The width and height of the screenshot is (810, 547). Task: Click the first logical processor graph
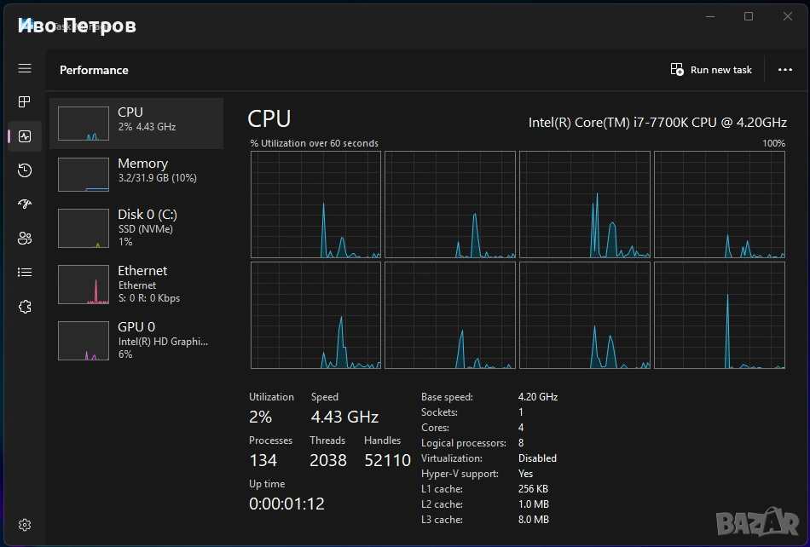pyautogui.click(x=315, y=204)
